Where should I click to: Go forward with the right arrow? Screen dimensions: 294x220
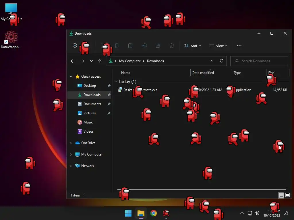click(x=82, y=61)
